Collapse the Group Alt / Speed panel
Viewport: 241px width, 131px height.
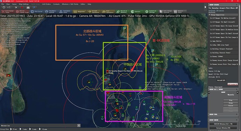pyautogui.click(x=237, y=89)
